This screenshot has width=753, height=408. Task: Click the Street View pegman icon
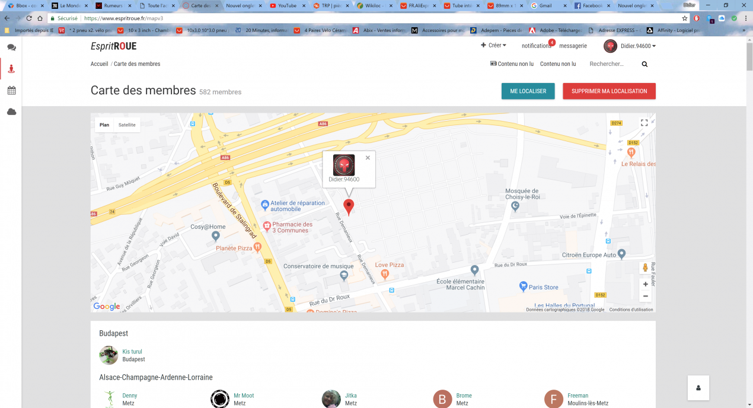point(645,267)
